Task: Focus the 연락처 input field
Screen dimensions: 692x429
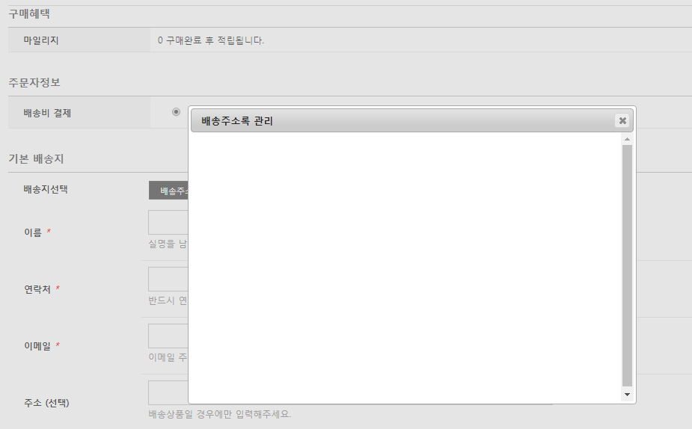Action: pos(168,280)
